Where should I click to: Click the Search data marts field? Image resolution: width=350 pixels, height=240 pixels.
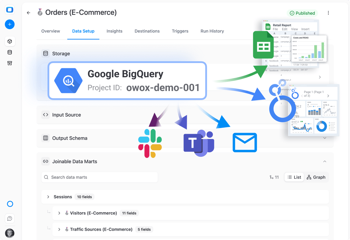[100, 177]
